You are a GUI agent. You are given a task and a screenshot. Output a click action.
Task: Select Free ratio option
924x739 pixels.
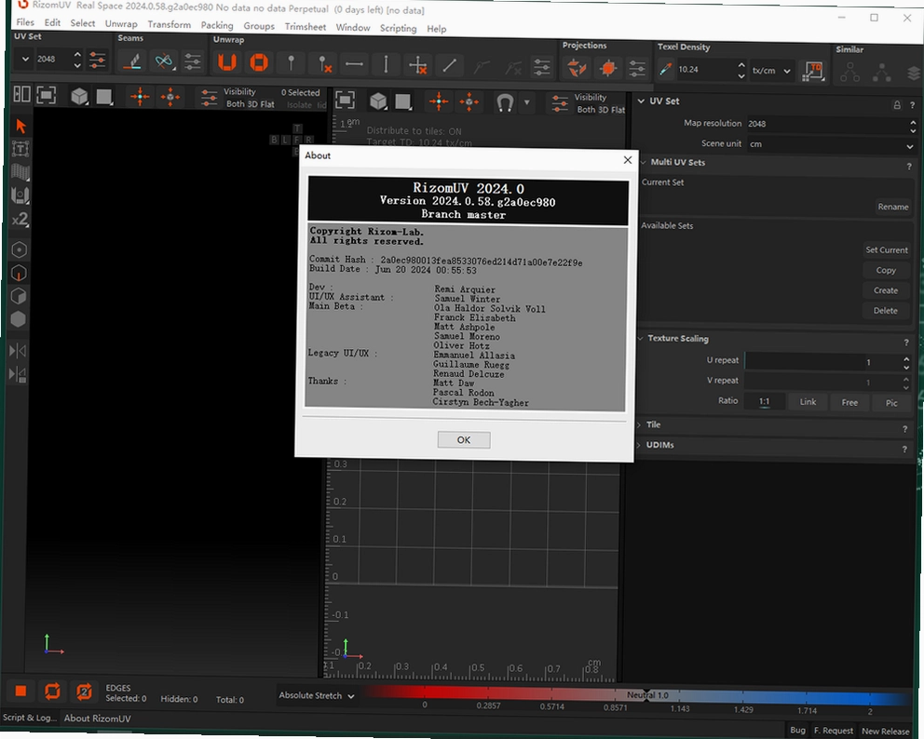tap(849, 403)
